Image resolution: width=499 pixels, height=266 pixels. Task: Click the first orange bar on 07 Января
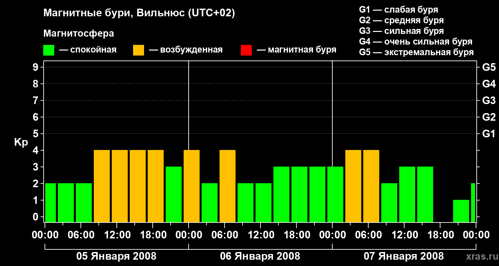[x=353, y=186]
